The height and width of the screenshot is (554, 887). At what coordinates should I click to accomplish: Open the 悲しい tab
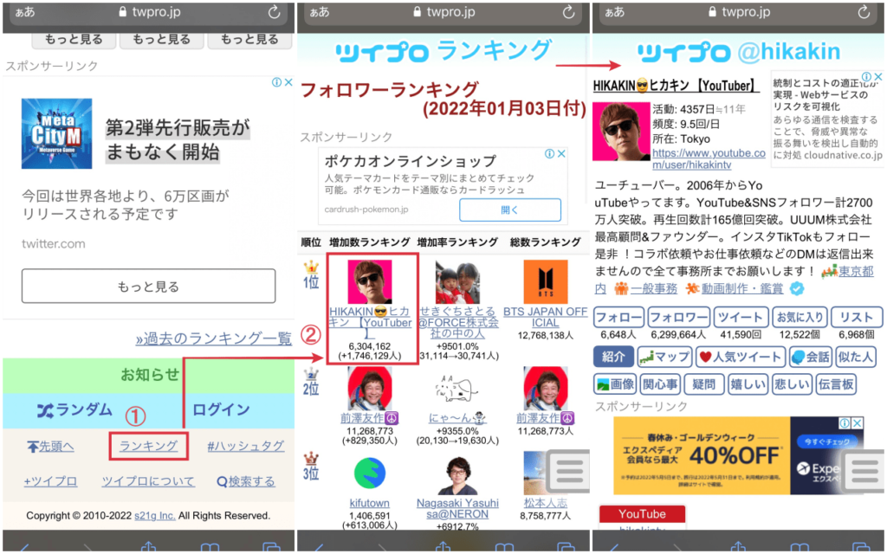792,384
